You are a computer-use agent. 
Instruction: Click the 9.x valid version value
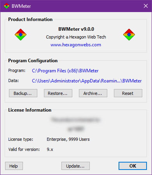[50, 149]
